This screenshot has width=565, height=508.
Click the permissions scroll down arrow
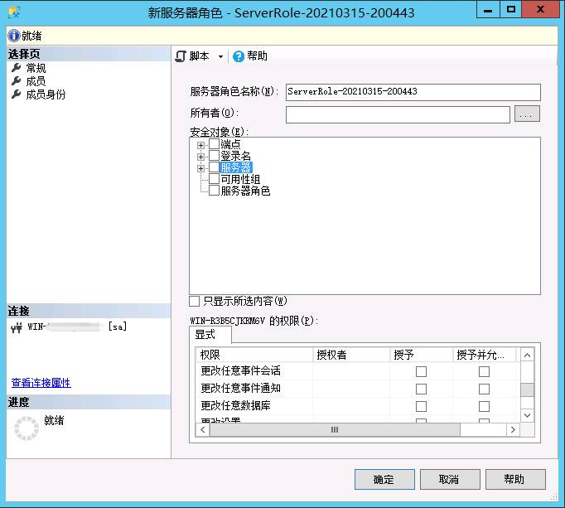point(527,415)
